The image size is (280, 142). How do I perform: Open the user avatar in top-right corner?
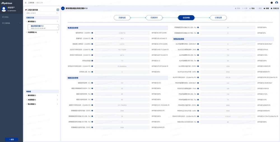click(276, 3)
